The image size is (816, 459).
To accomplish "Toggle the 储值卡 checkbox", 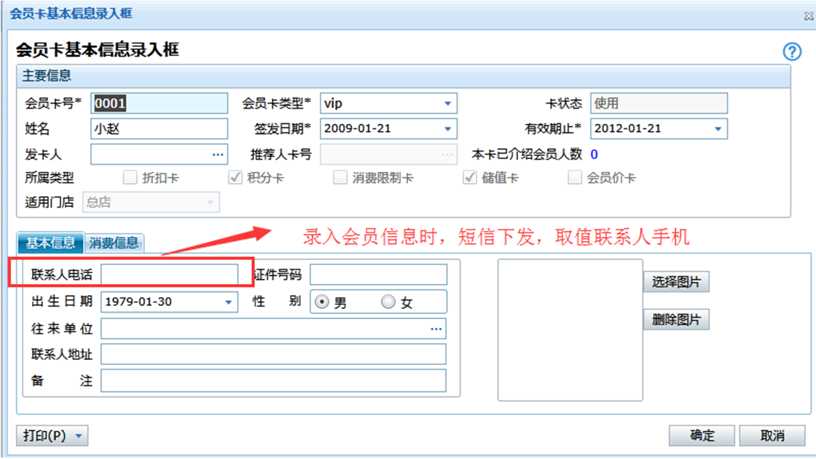I will 470,178.
